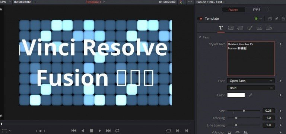The height and width of the screenshot is (134, 286).
Task: Pin the Template node controls
Action: click(277, 19)
